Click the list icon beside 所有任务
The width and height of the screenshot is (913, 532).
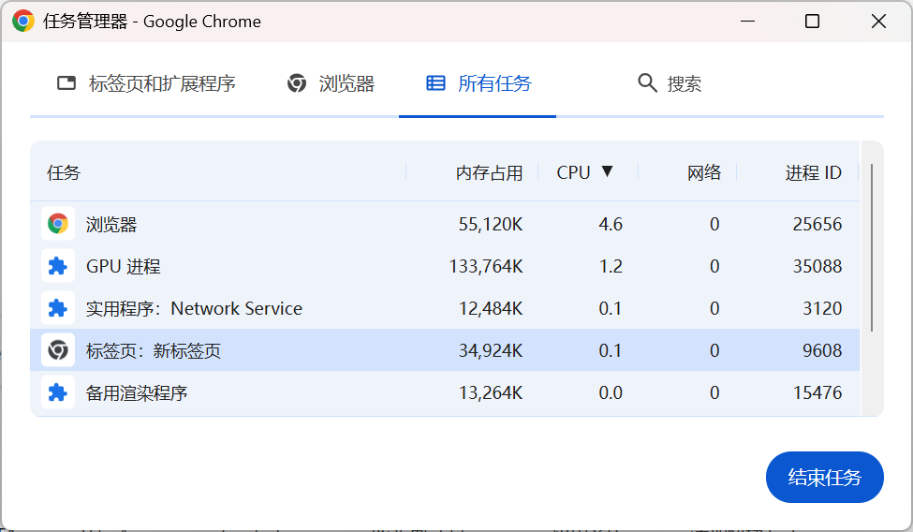click(x=435, y=83)
